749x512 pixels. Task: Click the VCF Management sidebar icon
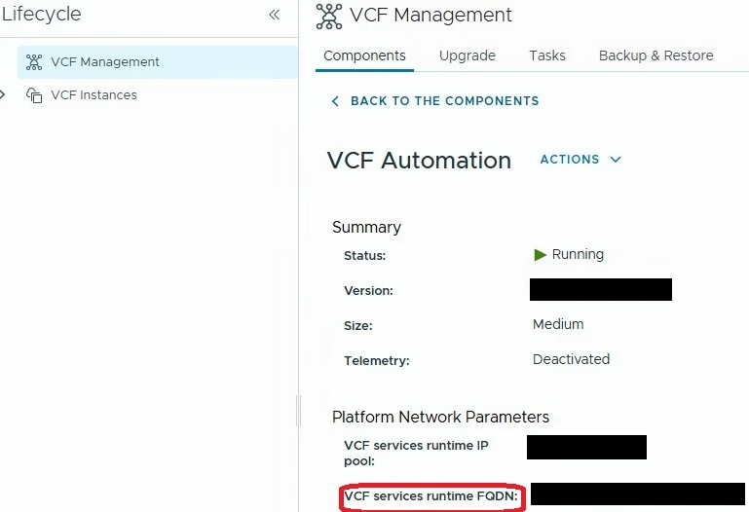tap(34, 62)
